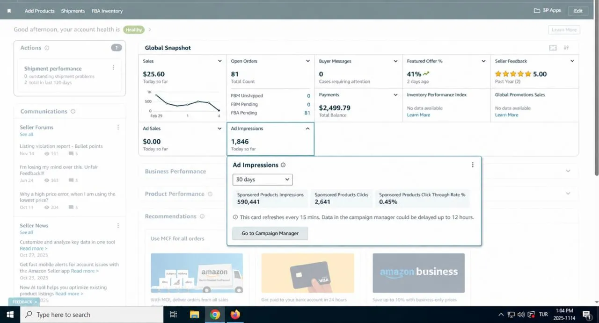
Task: Open See all under Seller Forums
Action: pos(27,134)
